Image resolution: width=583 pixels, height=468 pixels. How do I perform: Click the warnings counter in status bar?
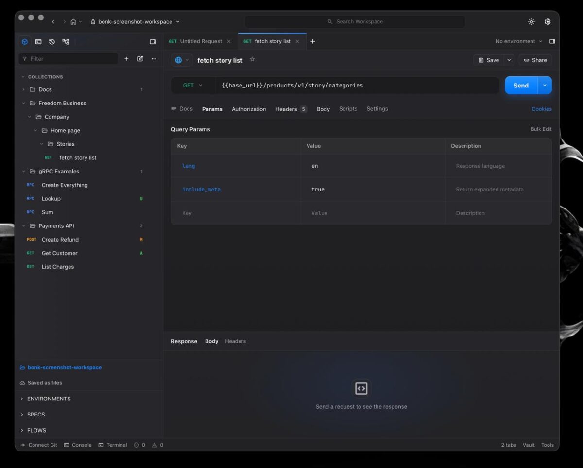[157, 445]
